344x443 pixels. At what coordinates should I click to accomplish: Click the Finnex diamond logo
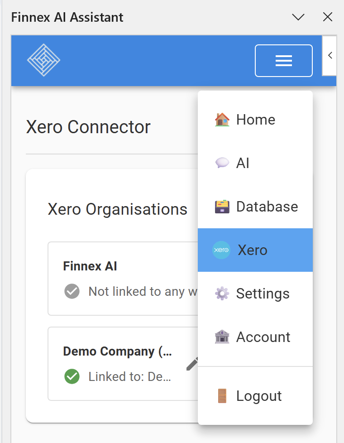(x=43, y=60)
